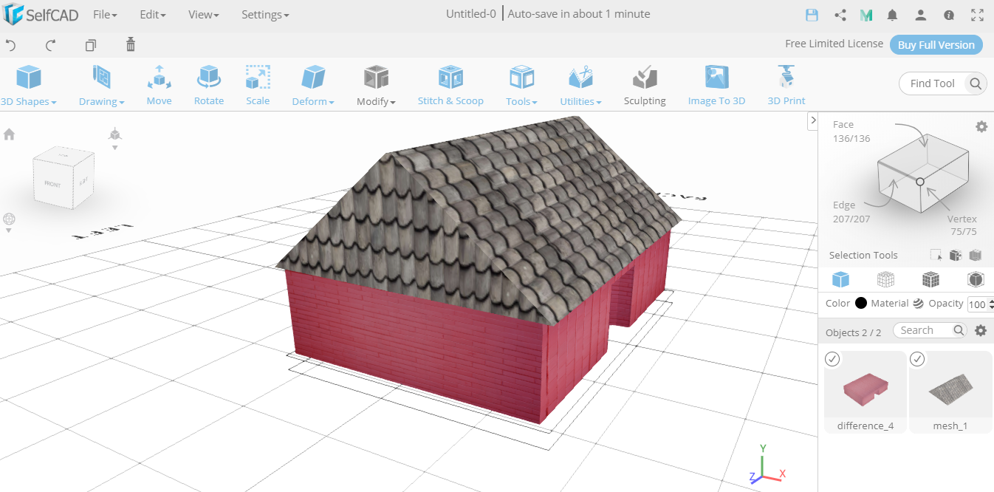Viewport: 994px width, 492px height.
Task: Select the Rotate tool
Action: tap(209, 86)
